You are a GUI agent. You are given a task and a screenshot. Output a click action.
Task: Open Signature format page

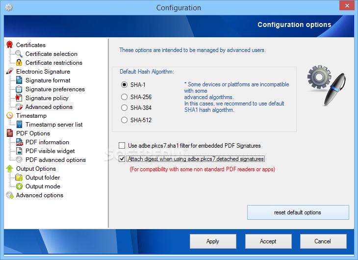click(x=48, y=80)
